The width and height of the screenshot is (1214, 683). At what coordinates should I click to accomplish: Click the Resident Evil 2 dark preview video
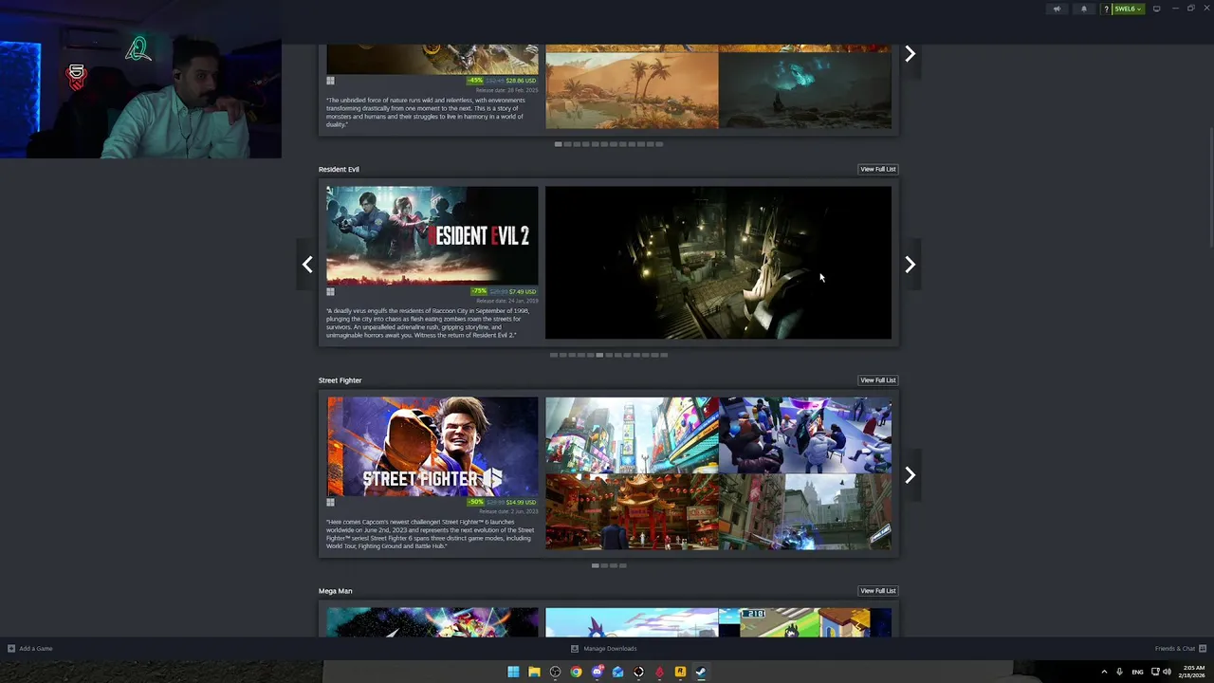(x=718, y=262)
